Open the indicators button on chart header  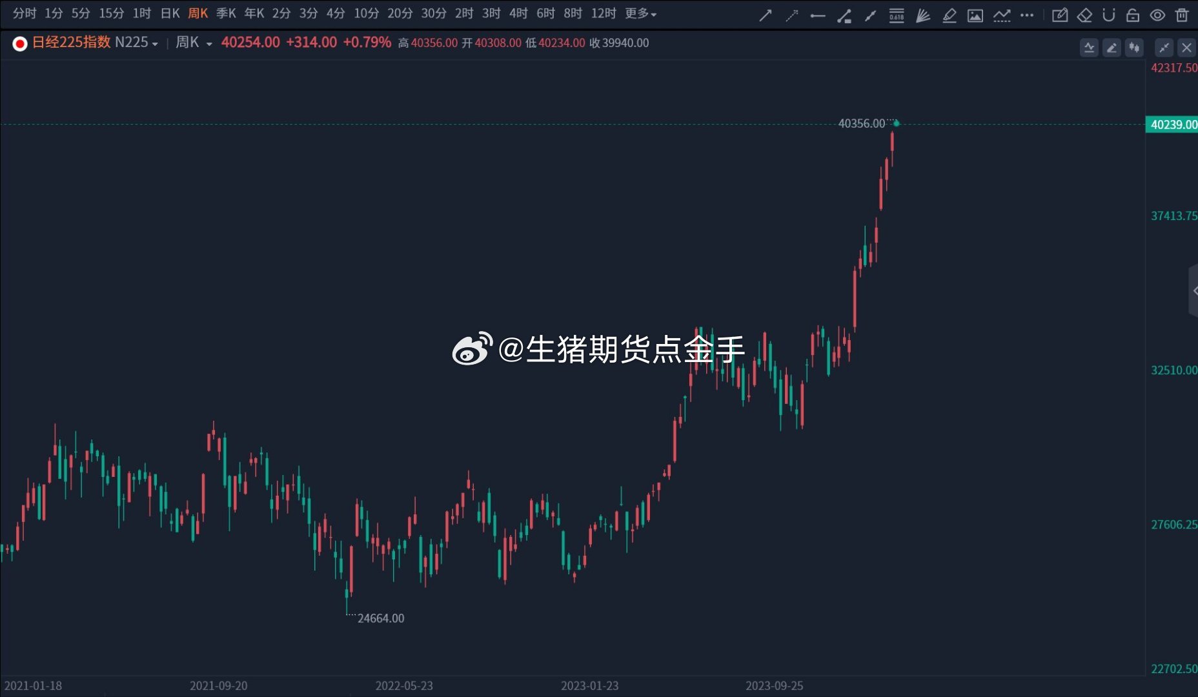click(x=1089, y=48)
